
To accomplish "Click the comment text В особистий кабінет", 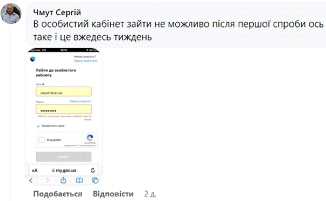I will pyautogui.click(x=79, y=24).
